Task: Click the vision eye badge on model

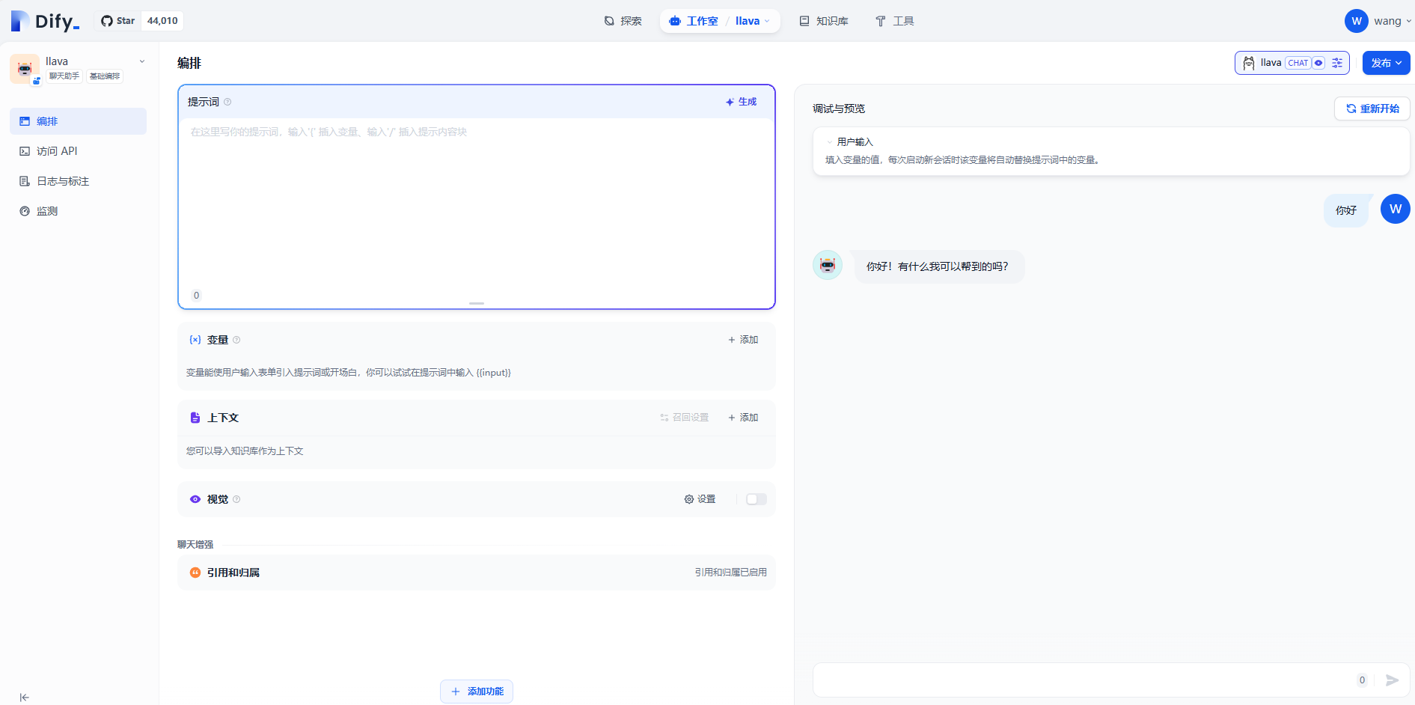Action: [1318, 63]
